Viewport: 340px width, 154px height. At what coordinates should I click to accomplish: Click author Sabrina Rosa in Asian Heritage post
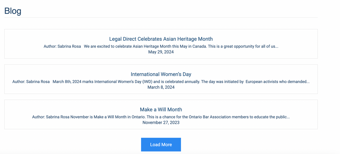pyautogui.click(x=69, y=46)
